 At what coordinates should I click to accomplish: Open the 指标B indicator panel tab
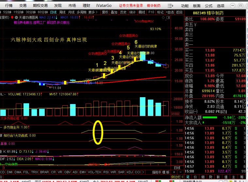(156, 172)
